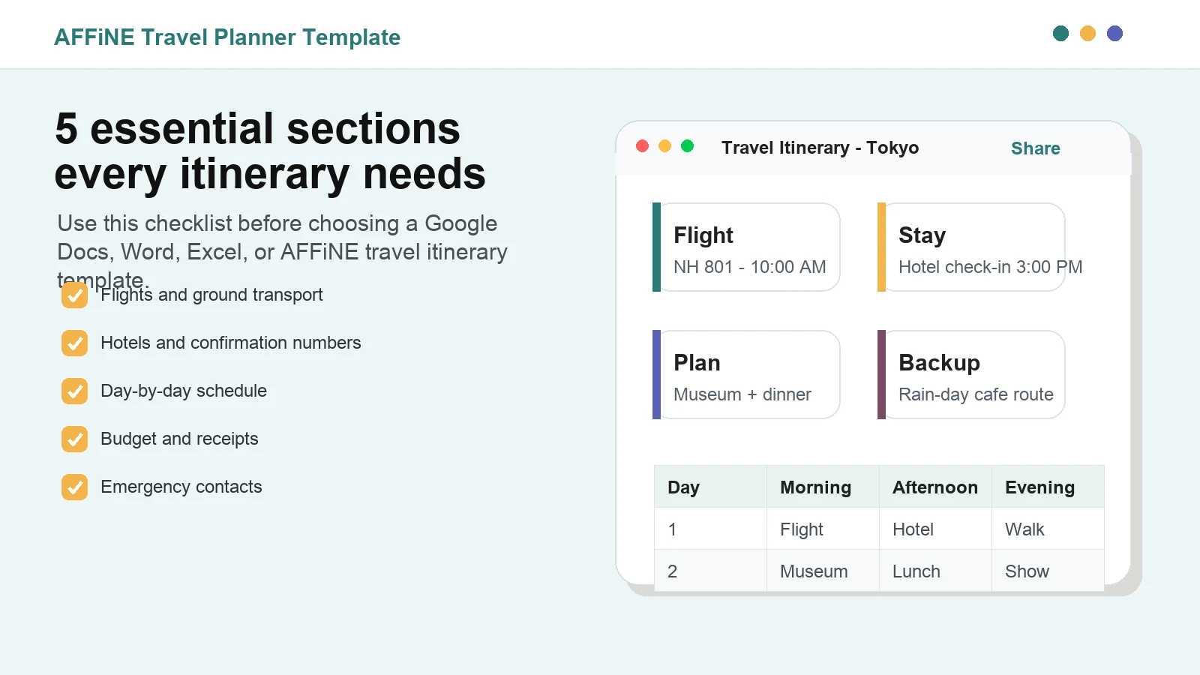Select the teal dot in header
The image size is (1200, 675).
(1060, 34)
